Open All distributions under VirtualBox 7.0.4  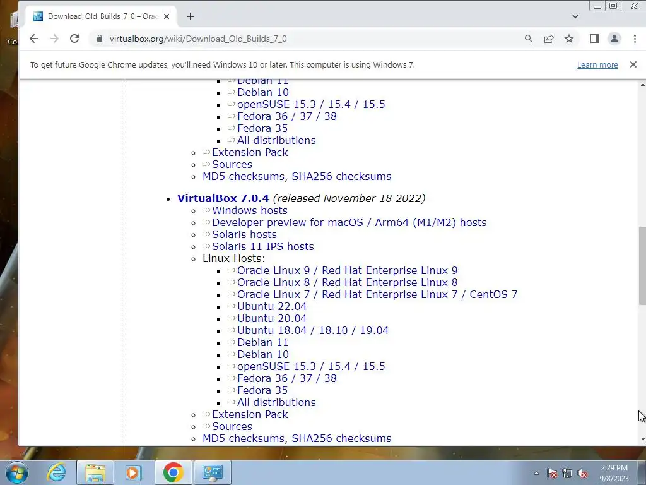point(276,402)
